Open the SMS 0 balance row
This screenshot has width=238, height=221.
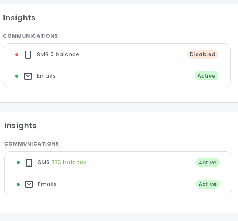[58, 54]
